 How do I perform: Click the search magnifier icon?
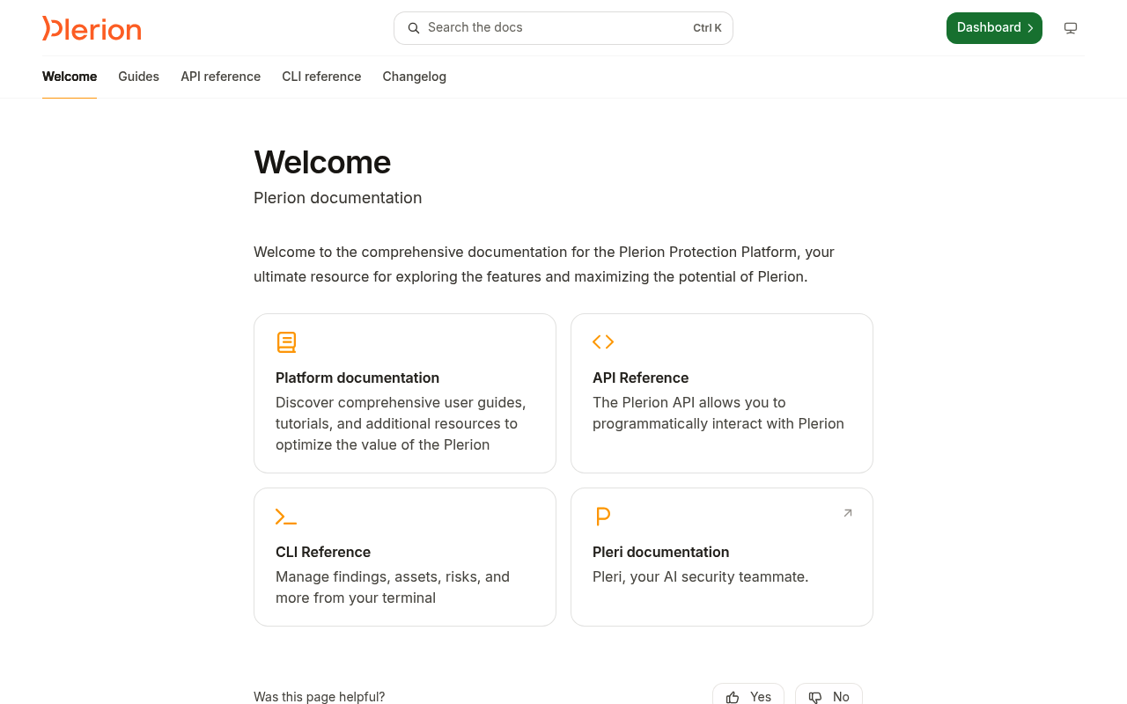click(x=414, y=28)
